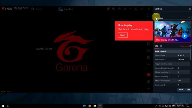Open Windows taskbar search
The width and height of the screenshot is (192, 108).
pos(8,106)
